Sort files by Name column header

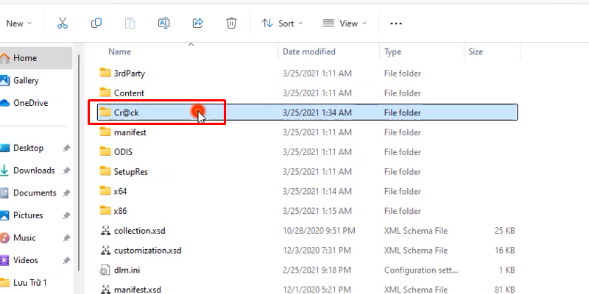(x=119, y=52)
